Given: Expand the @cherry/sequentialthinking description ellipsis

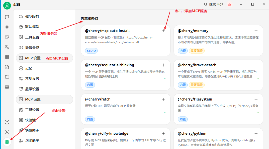Looking at the screenshot, I should click(x=165, y=78).
